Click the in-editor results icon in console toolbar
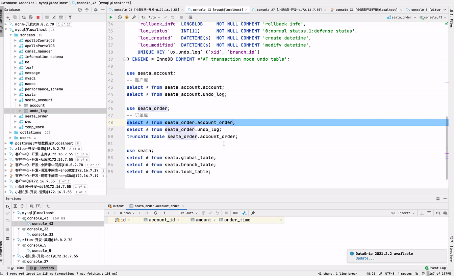The image size is (454, 276). click(190, 17)
